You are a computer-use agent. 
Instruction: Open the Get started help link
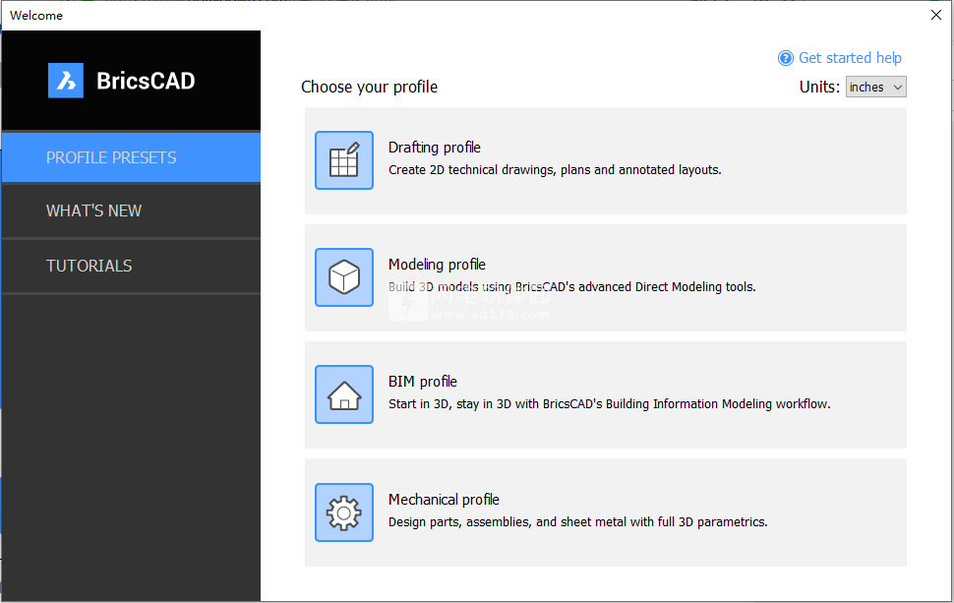850,58
